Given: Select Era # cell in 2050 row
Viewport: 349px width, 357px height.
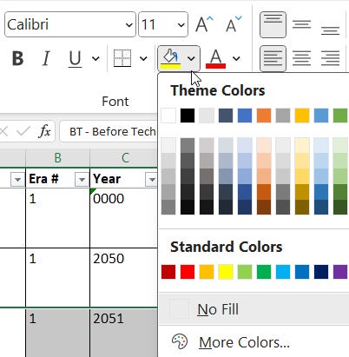Looking at the screenshot, I should pos(58,277).
